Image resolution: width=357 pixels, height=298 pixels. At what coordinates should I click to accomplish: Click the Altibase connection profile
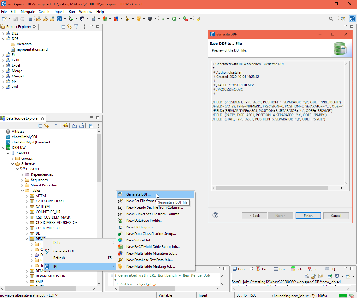[15, 132]
